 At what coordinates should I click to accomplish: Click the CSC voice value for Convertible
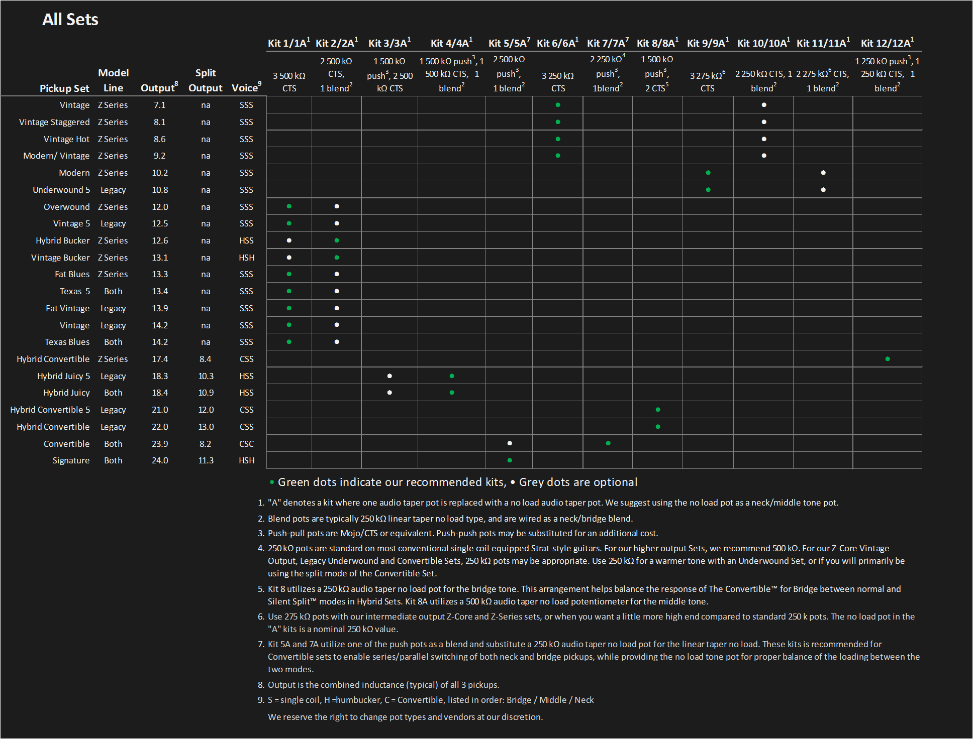pyautogui.click(x=246, y=444)
